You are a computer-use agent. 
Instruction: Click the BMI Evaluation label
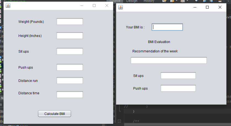pos(159,42)
